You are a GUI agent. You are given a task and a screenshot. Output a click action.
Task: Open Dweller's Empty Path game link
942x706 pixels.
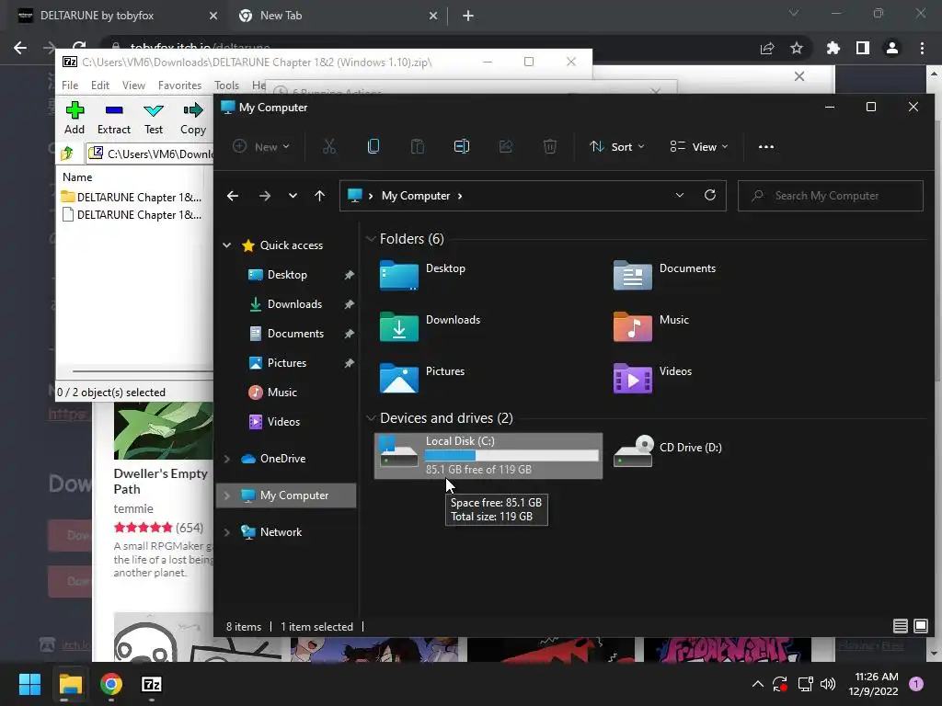[x=160, y=482]
